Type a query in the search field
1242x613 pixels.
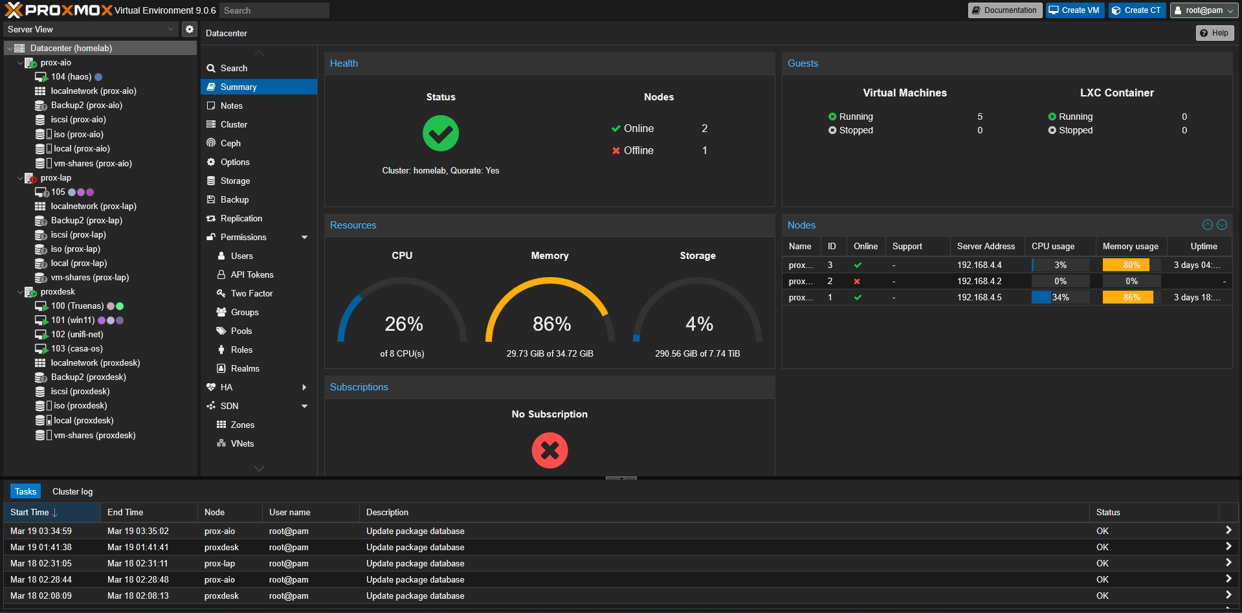click(274, 10)
